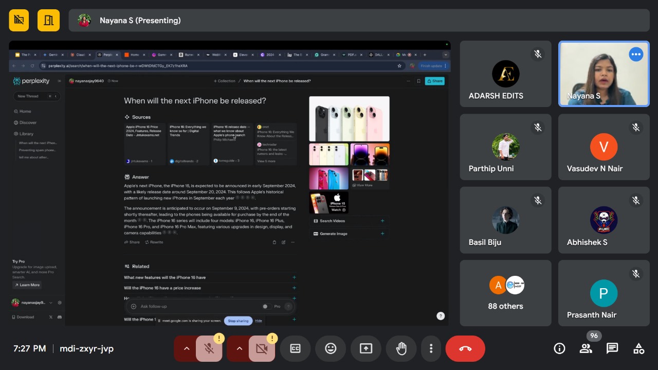Open Perplexity settings gear icon
The width and height of the screenshot is (658, 370).
click(x=60, y=303)
